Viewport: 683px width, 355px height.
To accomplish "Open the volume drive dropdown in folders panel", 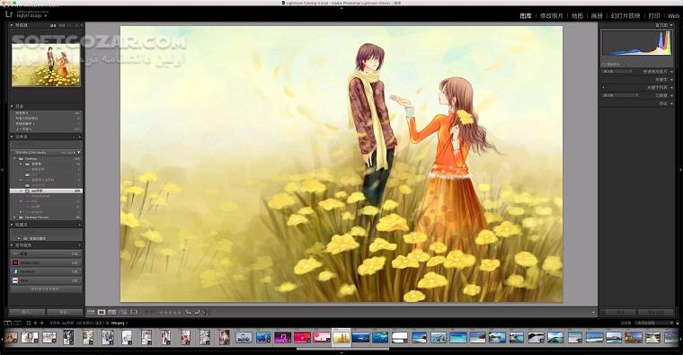I will (79, 153).
